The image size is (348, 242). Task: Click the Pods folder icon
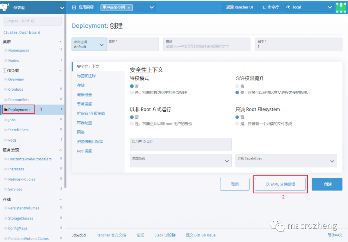point(6,140)
